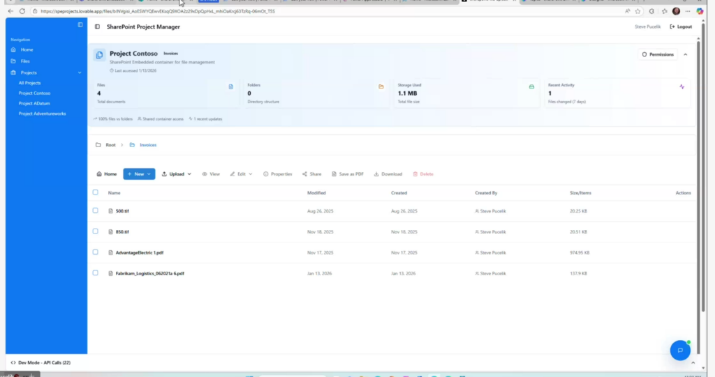Open Properties info icon in toolbar
This screenshot has height=377, width=715.
coord(266,174)
